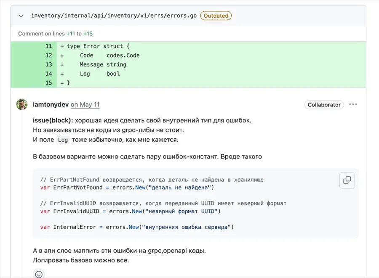Collapse the errors.go file comment thread
The height and width of the screenshot is (278, 379).
tap(21, 16)
